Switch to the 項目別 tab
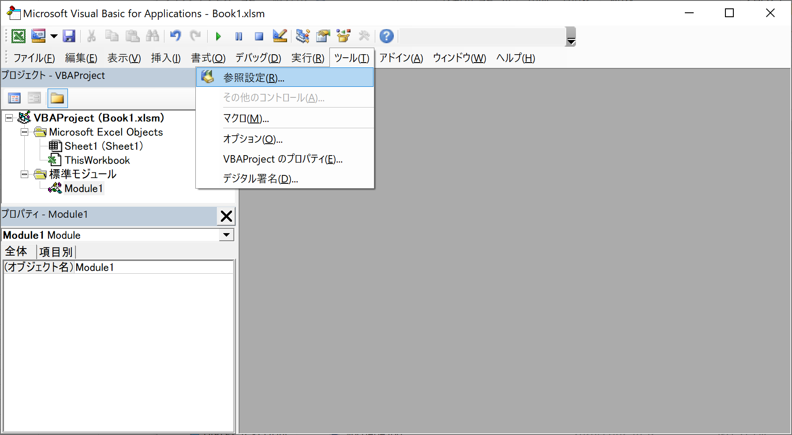The image size is (792, 435). pos(56,252)
